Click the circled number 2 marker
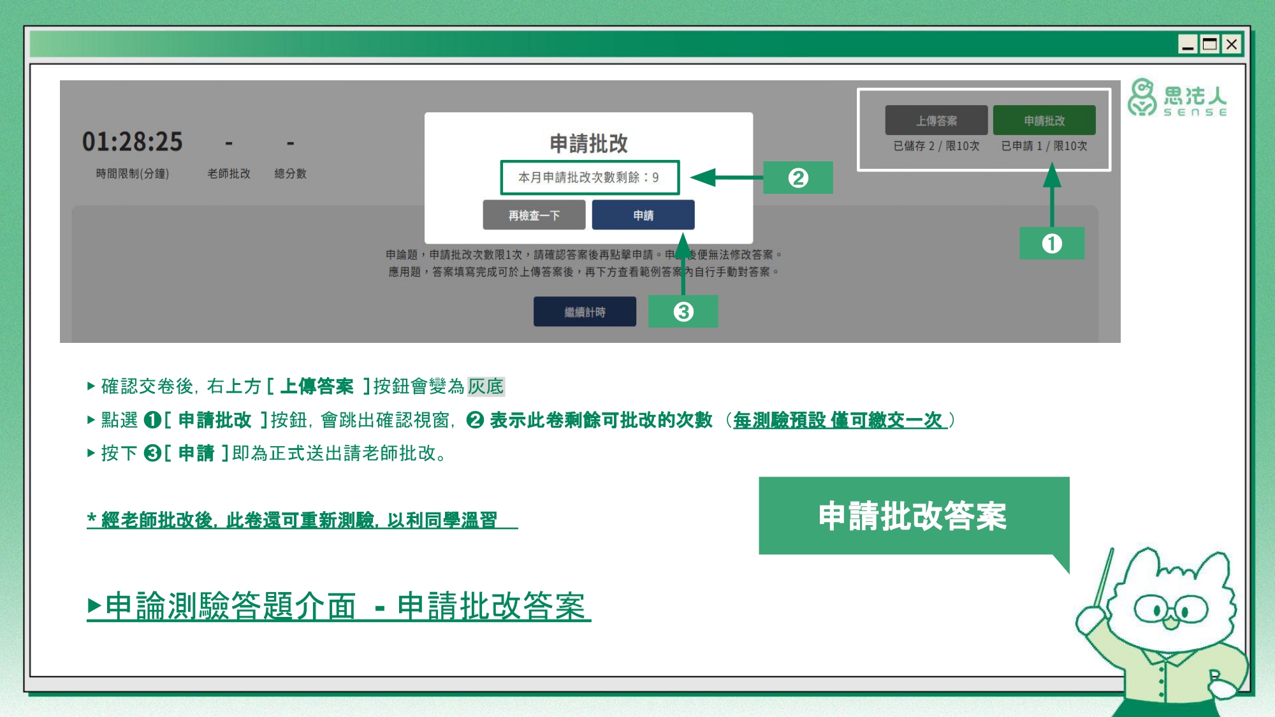 (x=798, y=178)
